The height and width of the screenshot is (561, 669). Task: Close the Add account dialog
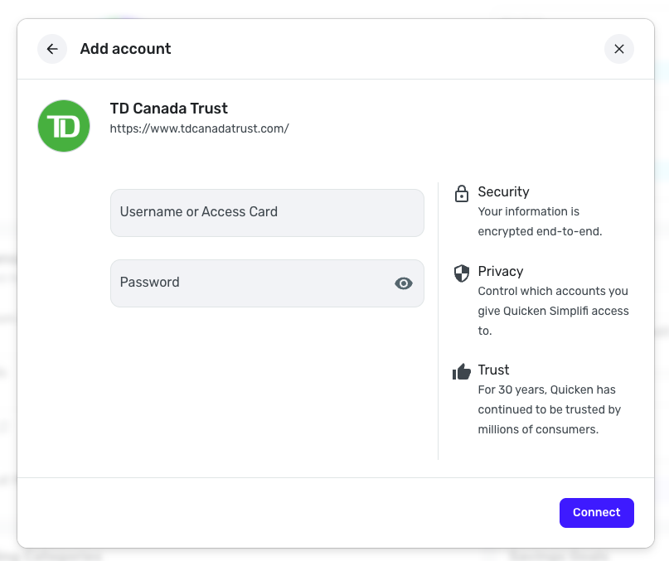tap(618, 49)
